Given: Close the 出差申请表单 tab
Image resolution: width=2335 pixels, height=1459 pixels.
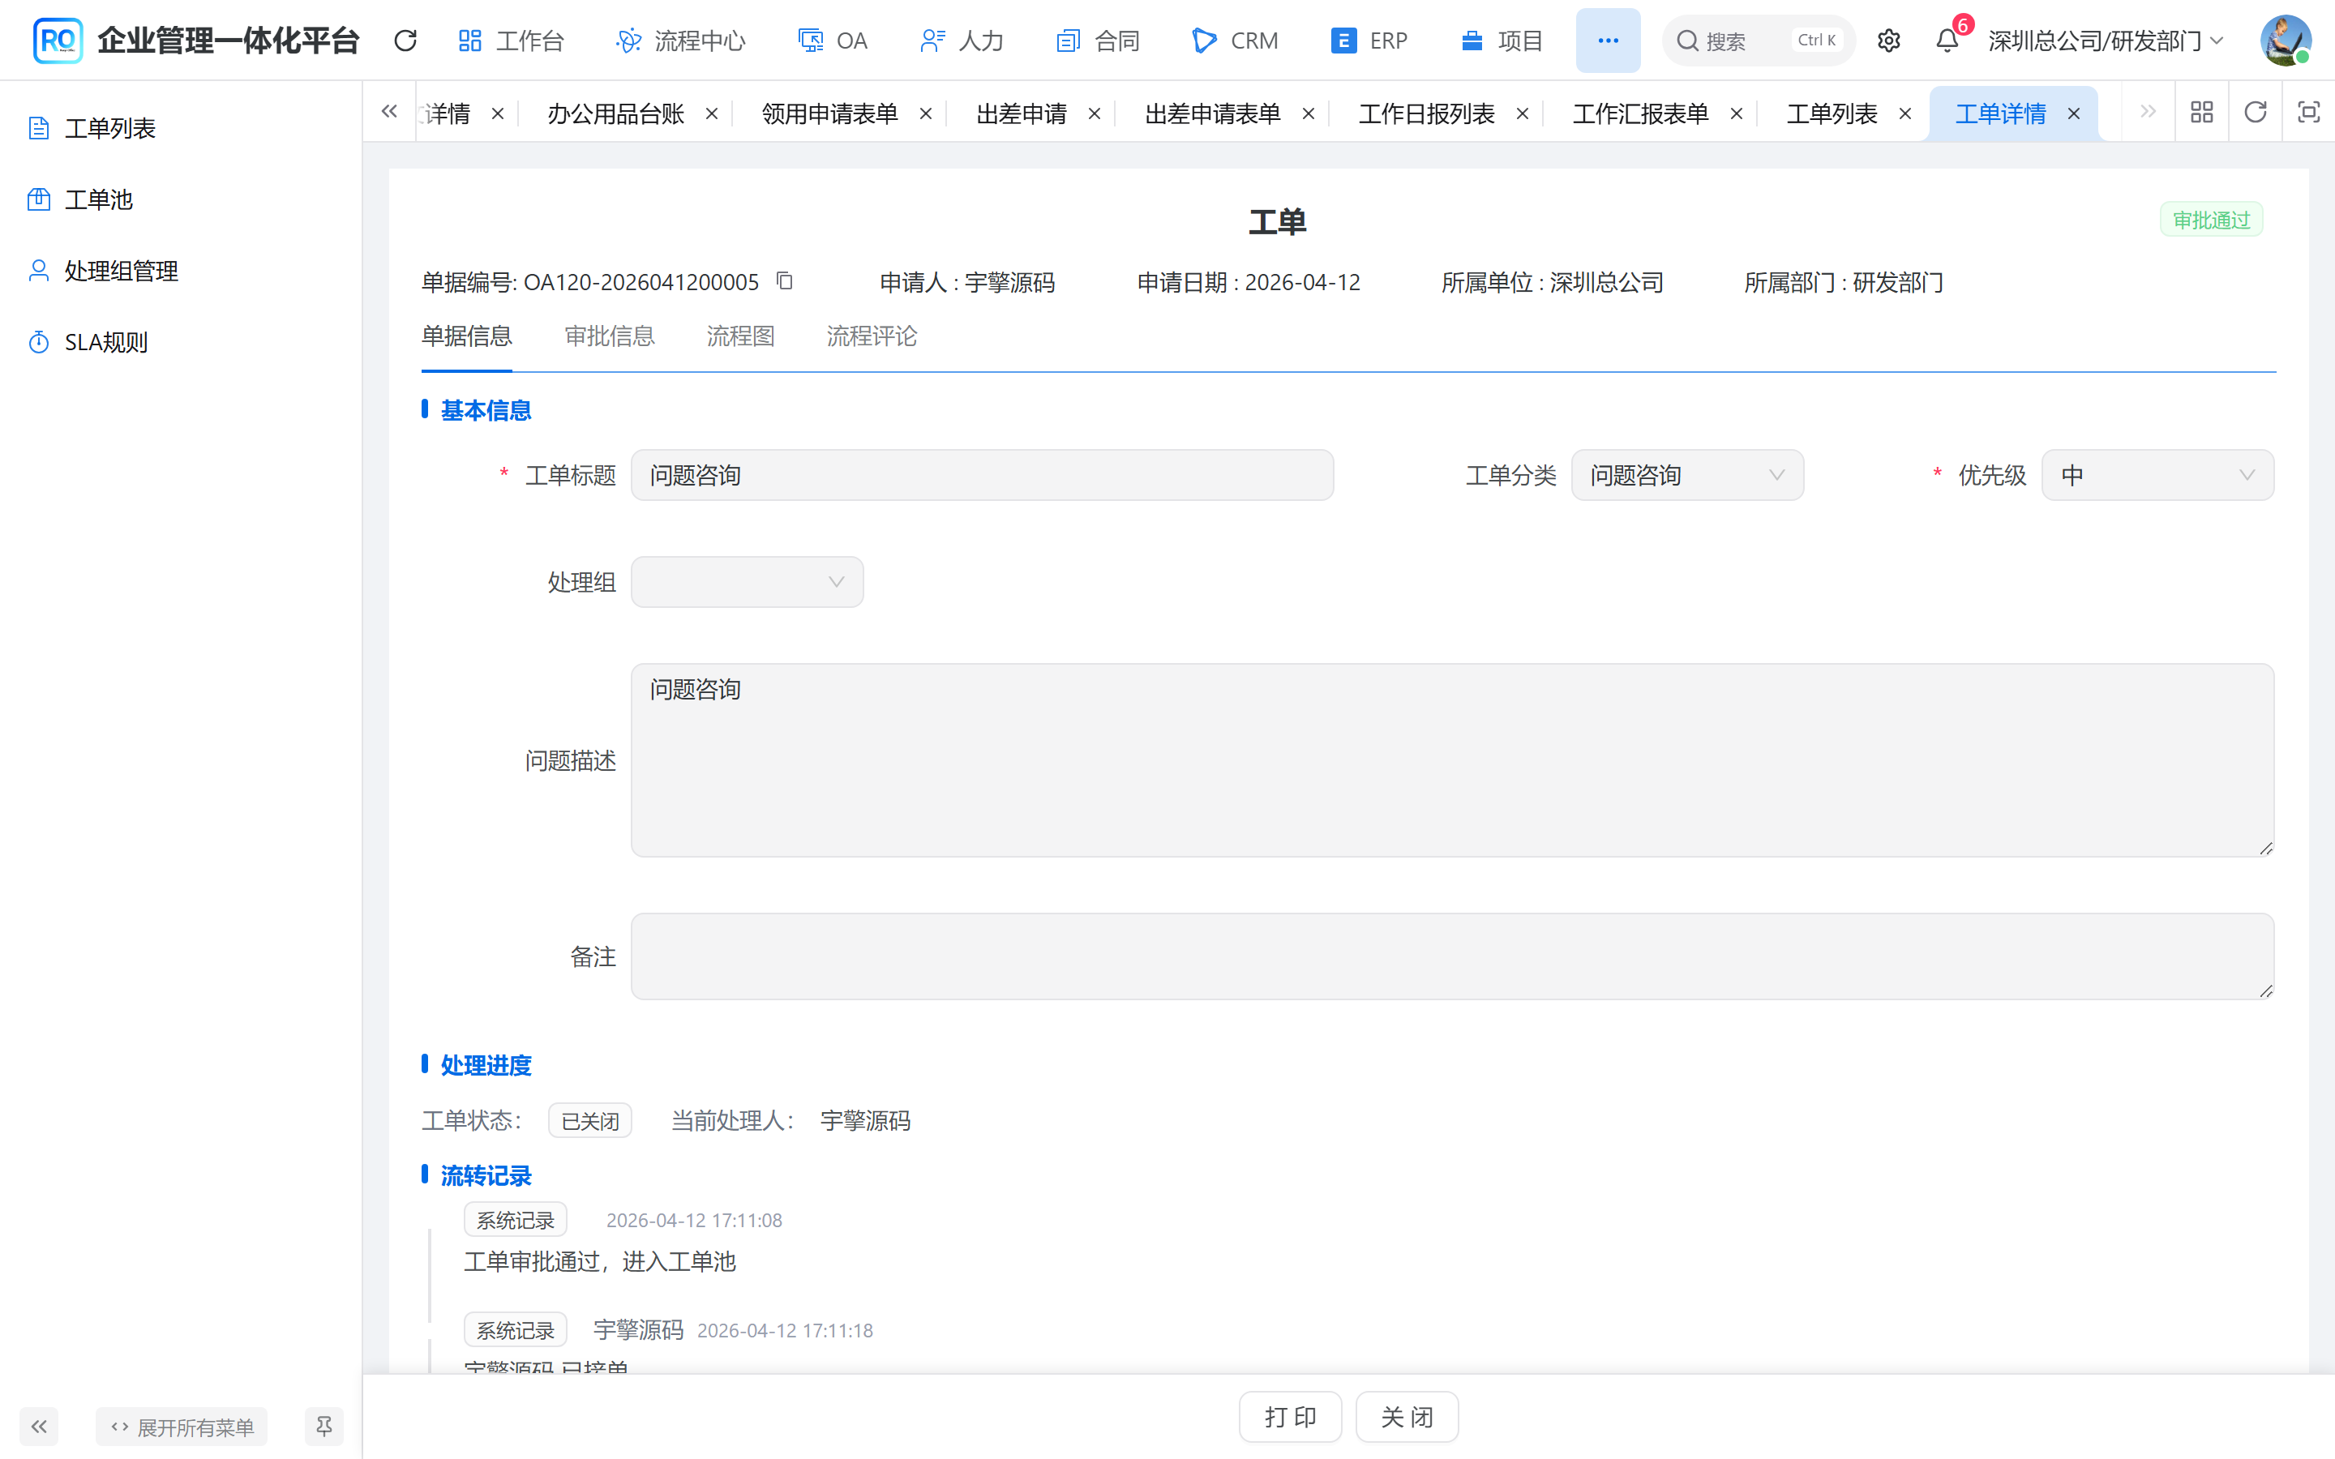Looking at the screenshot, I should click(x=1309, y=113).
